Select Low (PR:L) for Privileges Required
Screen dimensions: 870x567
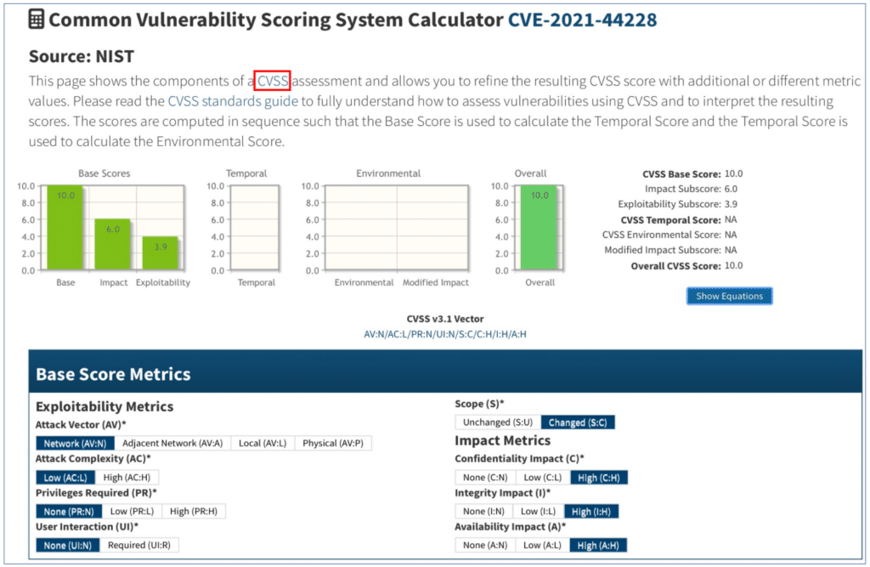pos(130,511)
